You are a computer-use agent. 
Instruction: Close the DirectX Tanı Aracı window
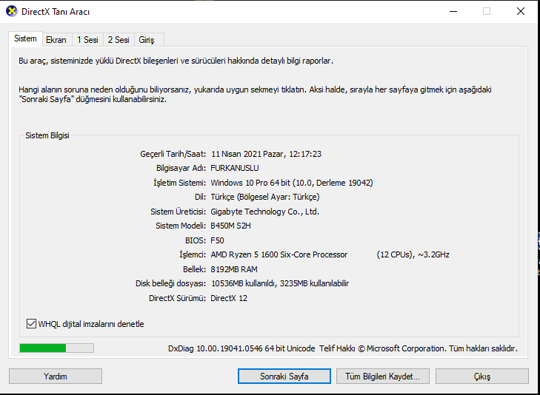tap(521, 11)
